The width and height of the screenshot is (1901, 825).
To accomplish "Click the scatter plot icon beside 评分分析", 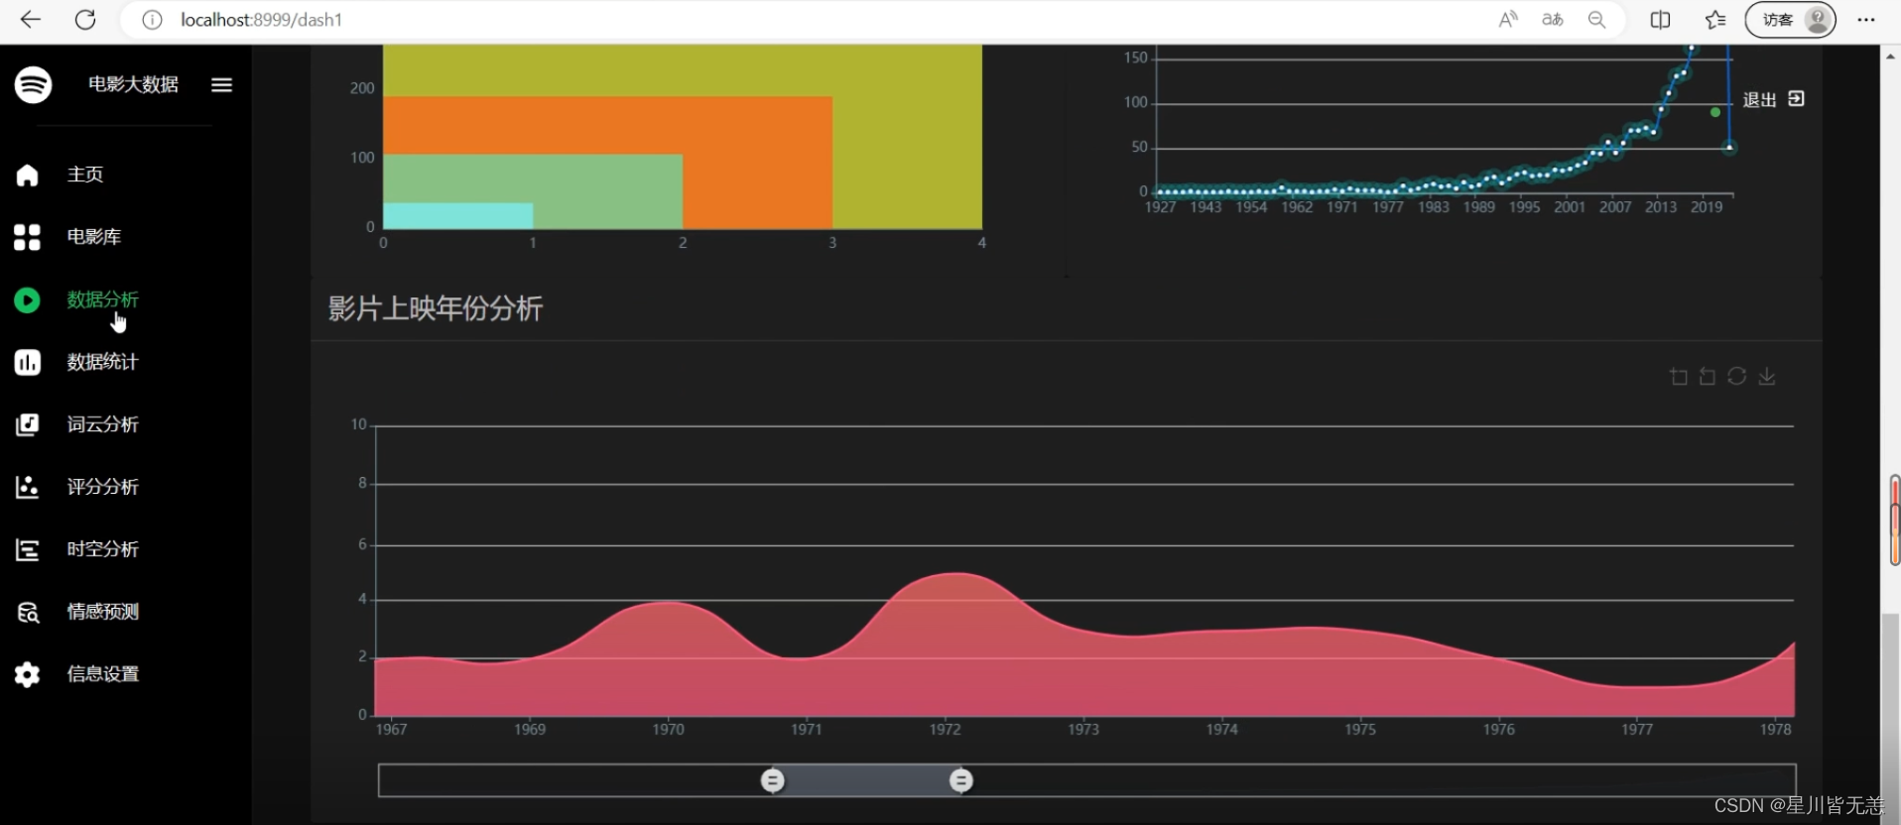I will (27, 487).
